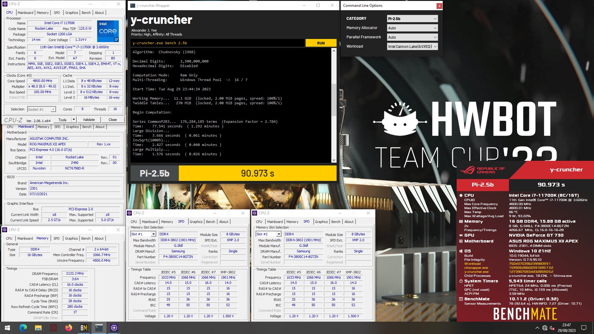
Task: Click the y-cruncher.exe bench 2.5b command field
Action: 217,43
